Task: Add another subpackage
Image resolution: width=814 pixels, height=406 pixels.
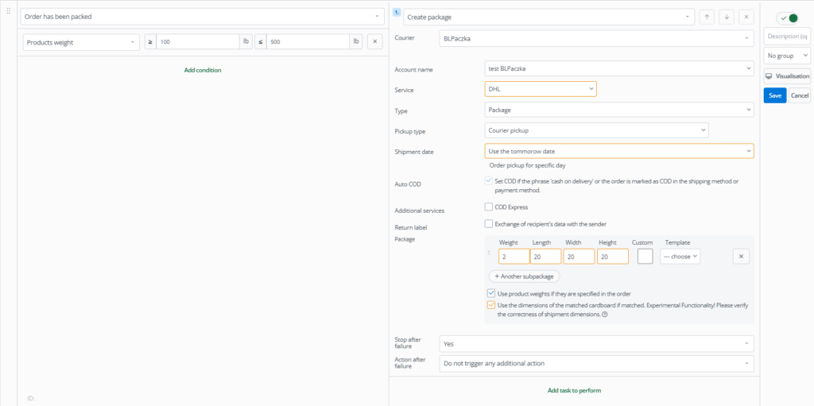Action: [525, 276]
